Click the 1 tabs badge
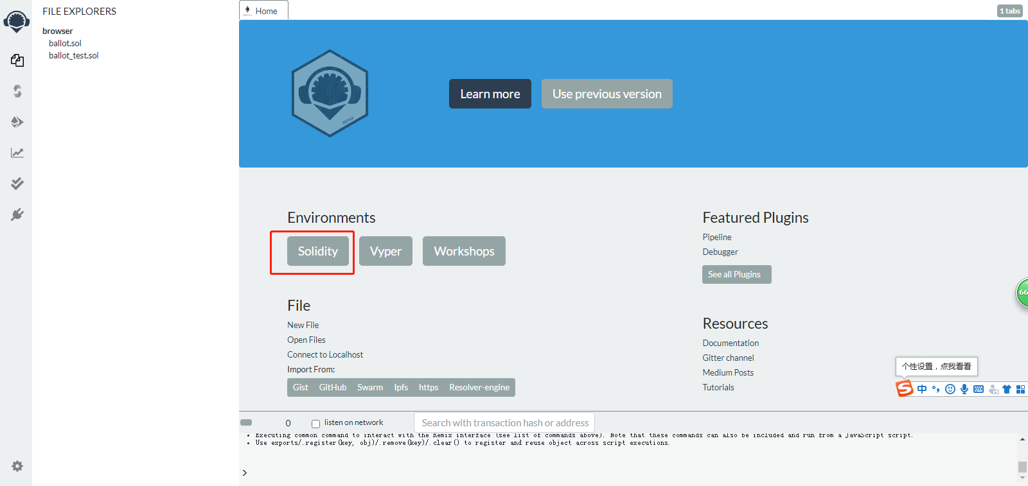1028x486 pixels. coord(1010,11)
